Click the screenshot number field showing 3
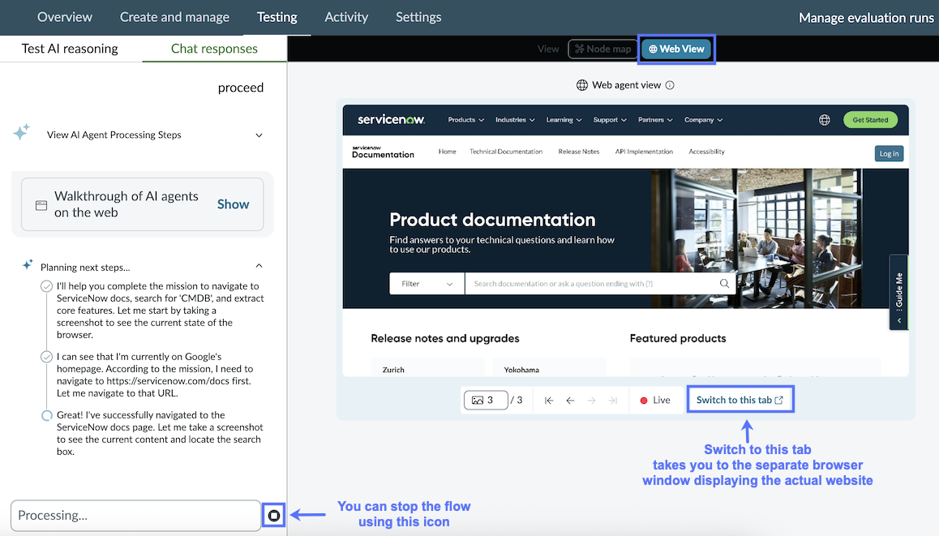This screenshot has height=536, width=939. [x=486, y=400]
